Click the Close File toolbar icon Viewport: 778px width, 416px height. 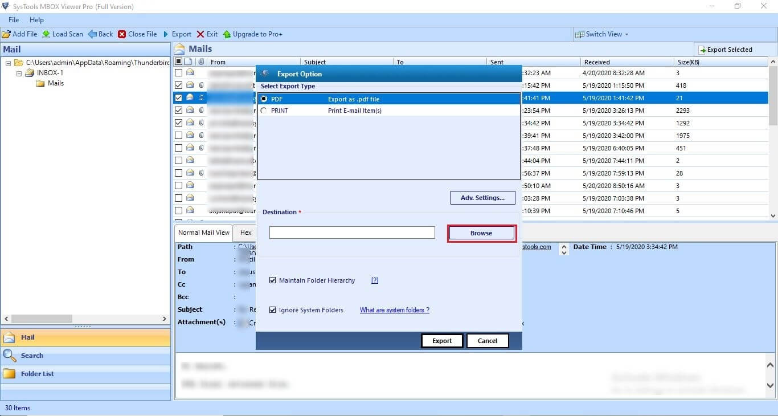pos(122,34)
